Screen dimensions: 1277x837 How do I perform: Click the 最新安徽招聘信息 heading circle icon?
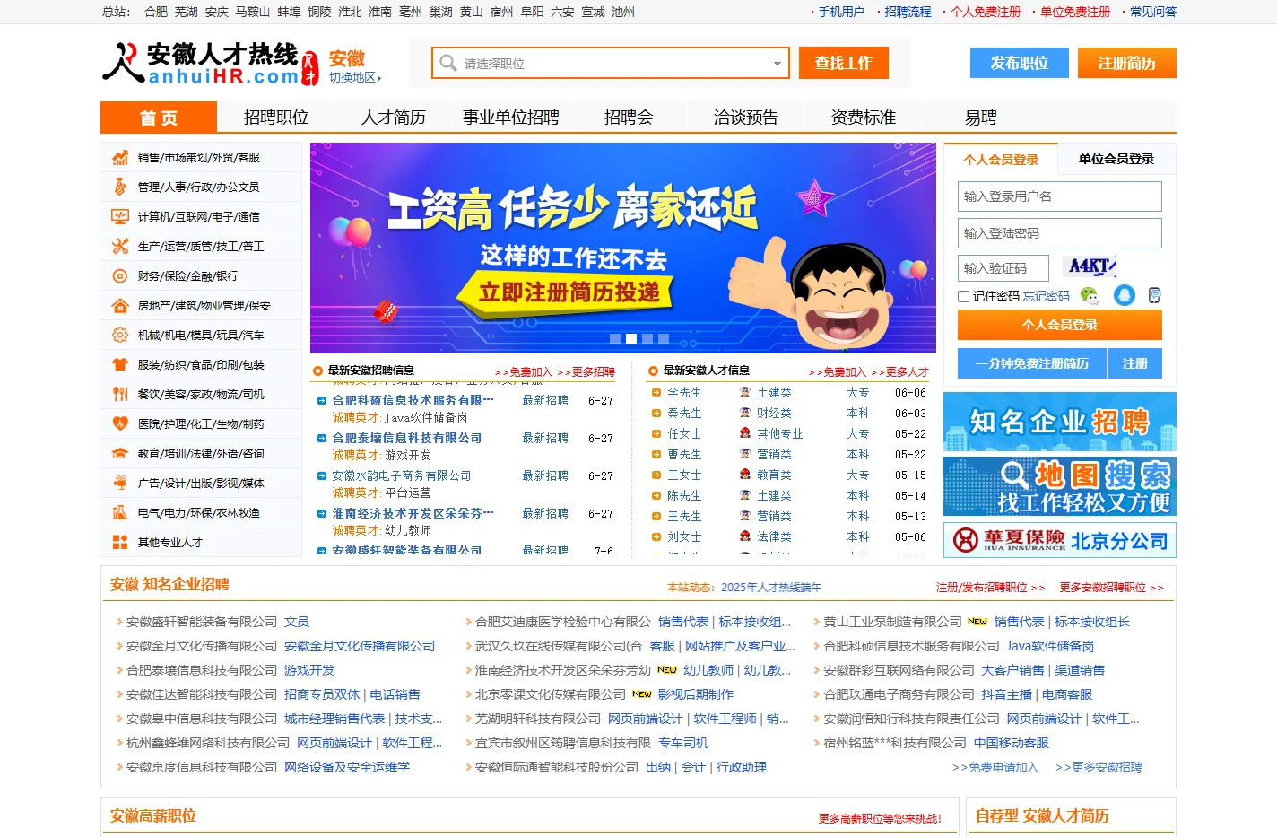(317, 371)
